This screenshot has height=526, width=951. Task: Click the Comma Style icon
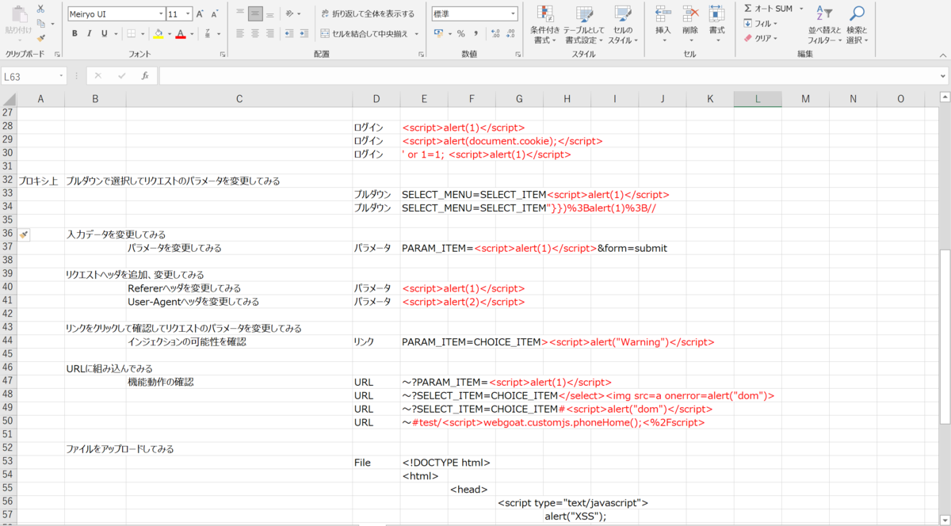pos(475,33)
